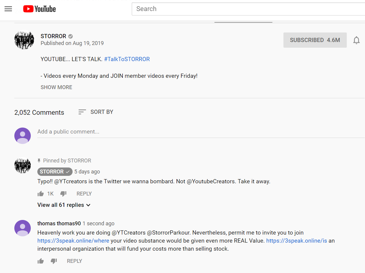Click the Add a public comment field

[x=201, y=132]
